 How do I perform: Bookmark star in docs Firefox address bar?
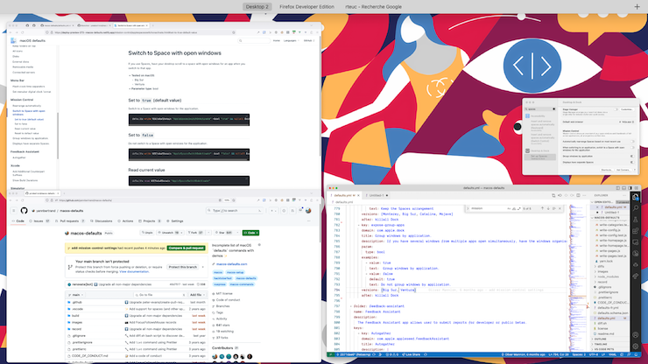234,32
